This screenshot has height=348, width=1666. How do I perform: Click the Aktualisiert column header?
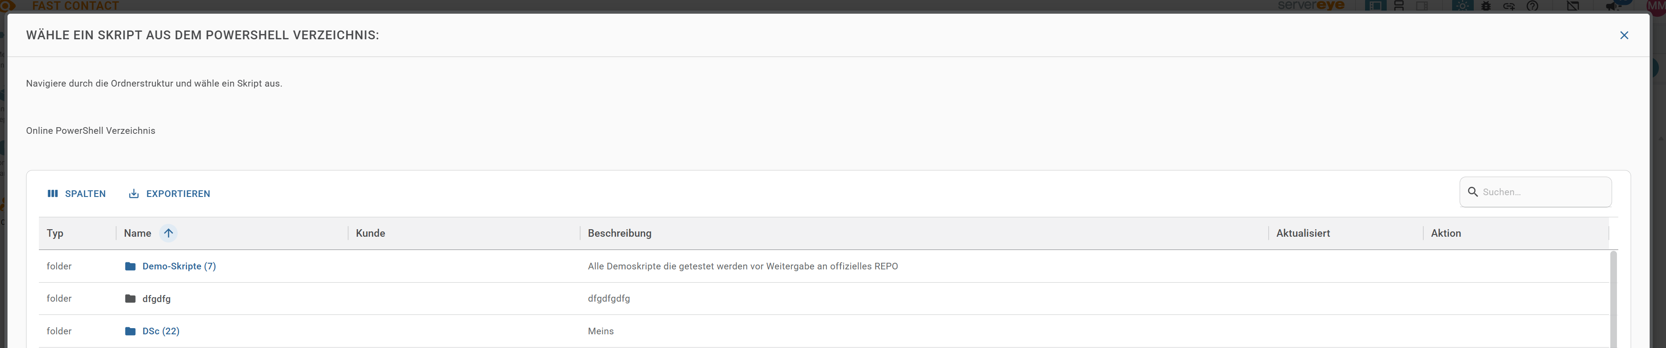[x=1303, y=233]
